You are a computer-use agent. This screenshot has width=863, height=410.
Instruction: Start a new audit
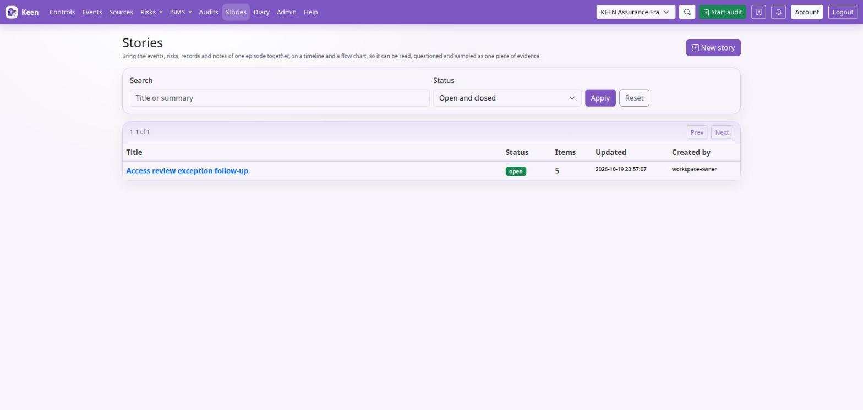[x=722, y=12]
